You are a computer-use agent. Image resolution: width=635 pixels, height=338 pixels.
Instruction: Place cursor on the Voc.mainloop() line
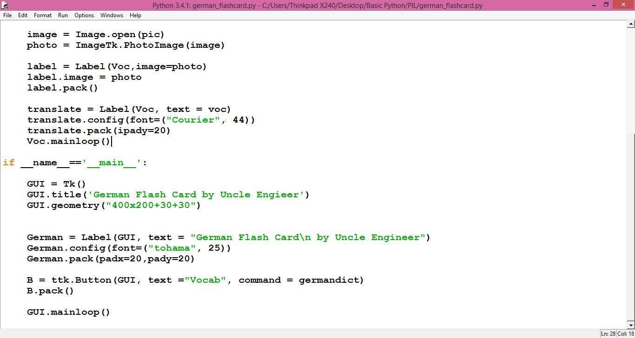(68, 141)
